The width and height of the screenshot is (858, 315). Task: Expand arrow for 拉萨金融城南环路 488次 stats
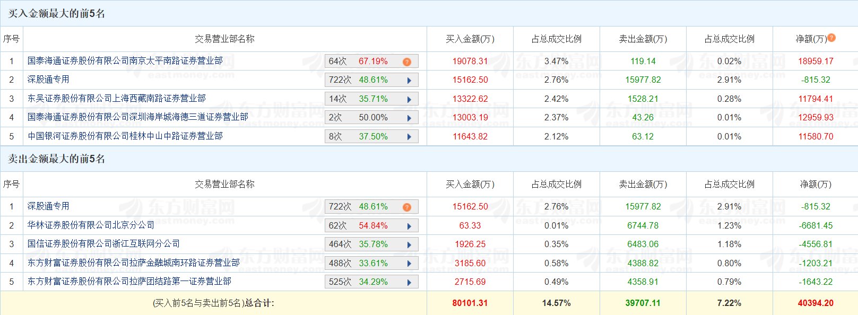(x=409, y=264)
